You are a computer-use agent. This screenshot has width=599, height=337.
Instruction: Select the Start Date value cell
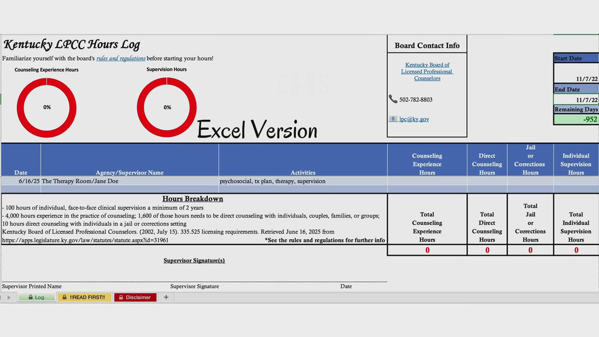point(576,73)
